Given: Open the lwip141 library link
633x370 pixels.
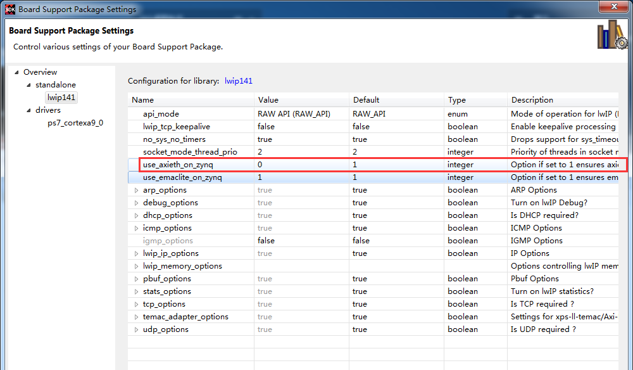Looking at the screenshot, I should point(239,81).
